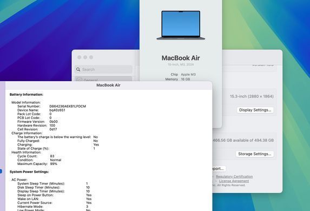Click the partly hidden System Report button
Screen dimensions: 310x211
click(219, 169)
